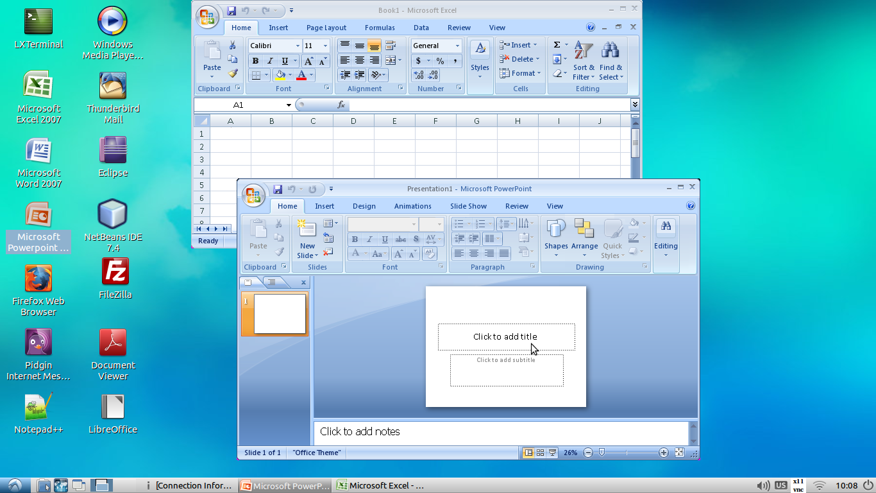The width and height of the screenshot is (876, 493).
Task: Click Delete button in Excel Cells group
Action: tap(520, 59)
